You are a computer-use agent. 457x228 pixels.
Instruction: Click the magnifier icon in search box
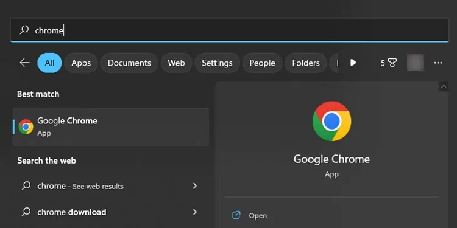(x=24, y=30)
